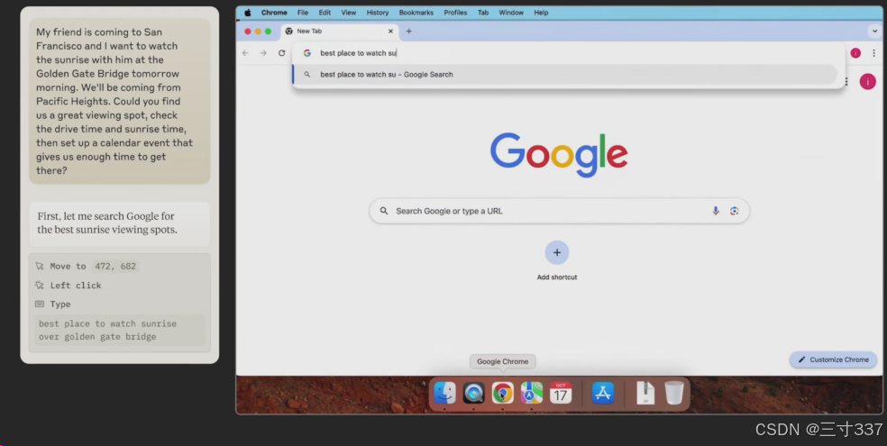Open the tab search dropdown arrow
Image resolution: width=887 pixels, height=446 pixels.
(x=874, y=32)
